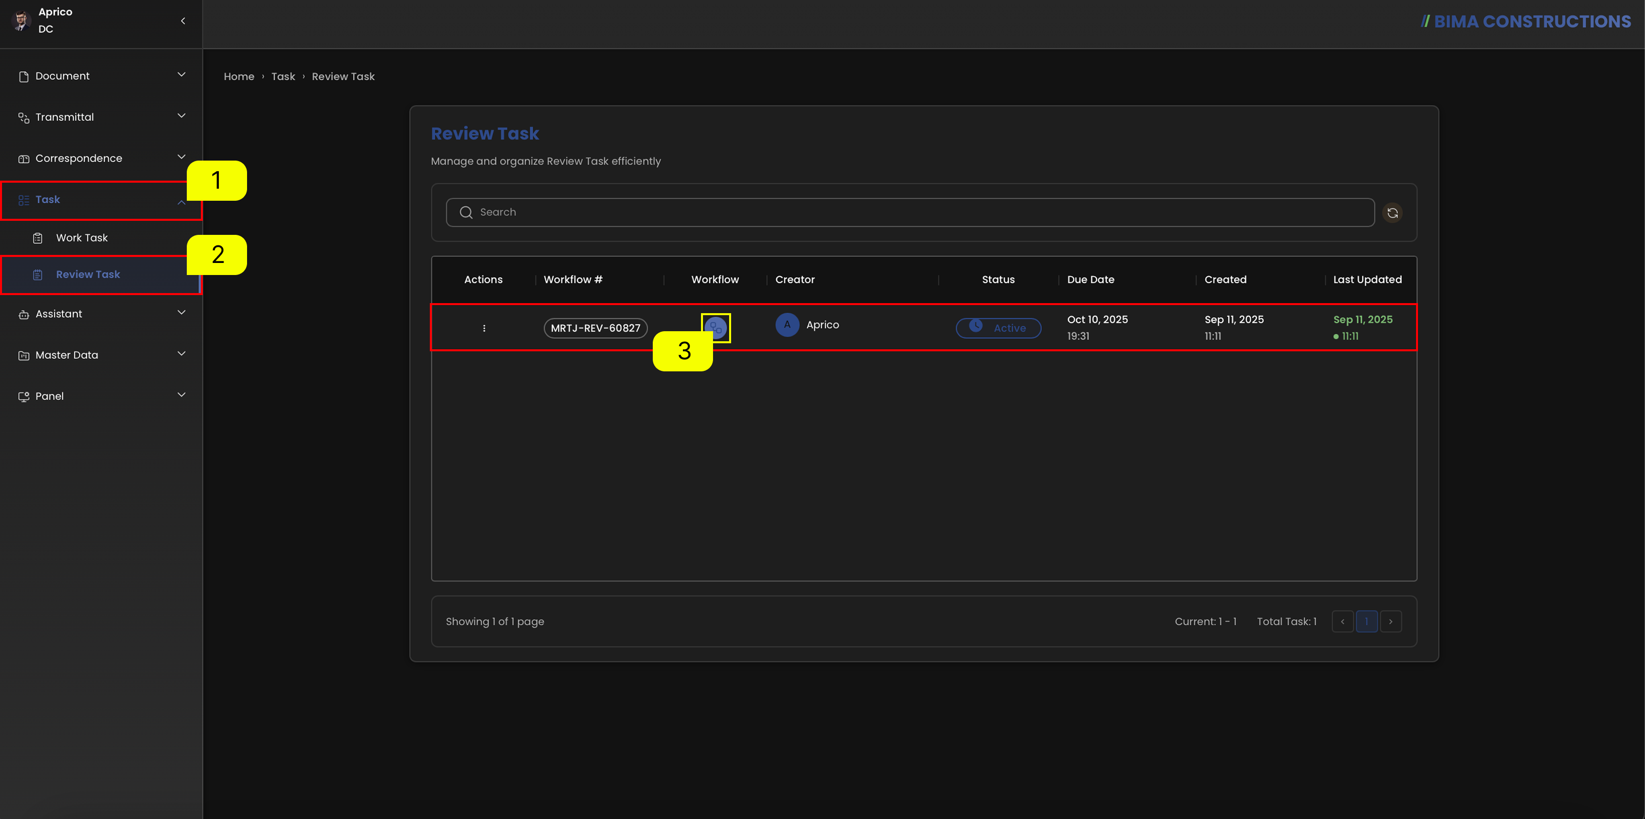Image resolution: width=1645 pixels, height=819 pixels.
Task: Click the Master Data icon
Action: [x=24, y=356]
